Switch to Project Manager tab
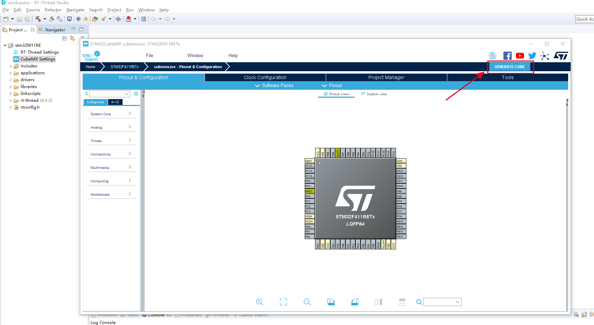The image size is (594, 325). tap(386, 77)
